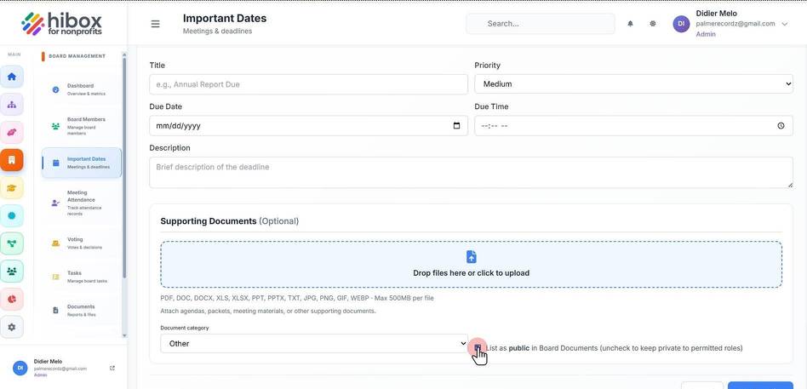Expand the user profile chevron at top right

784,24
